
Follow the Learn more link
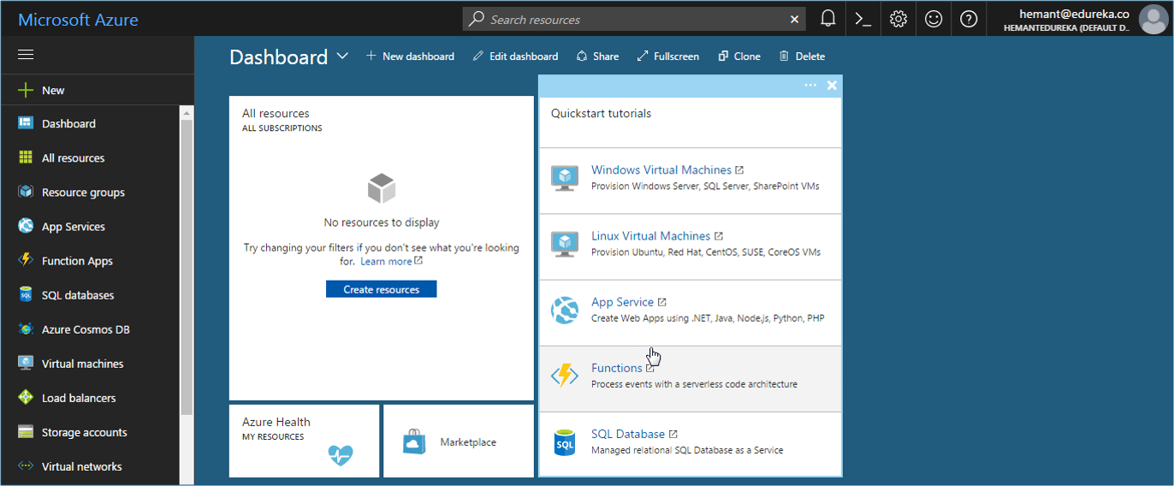(x=391, y=262)
